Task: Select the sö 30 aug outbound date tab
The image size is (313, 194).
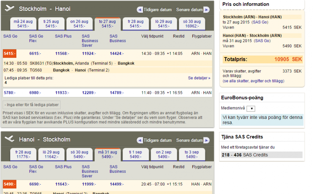Action: [x=192, y=24]
